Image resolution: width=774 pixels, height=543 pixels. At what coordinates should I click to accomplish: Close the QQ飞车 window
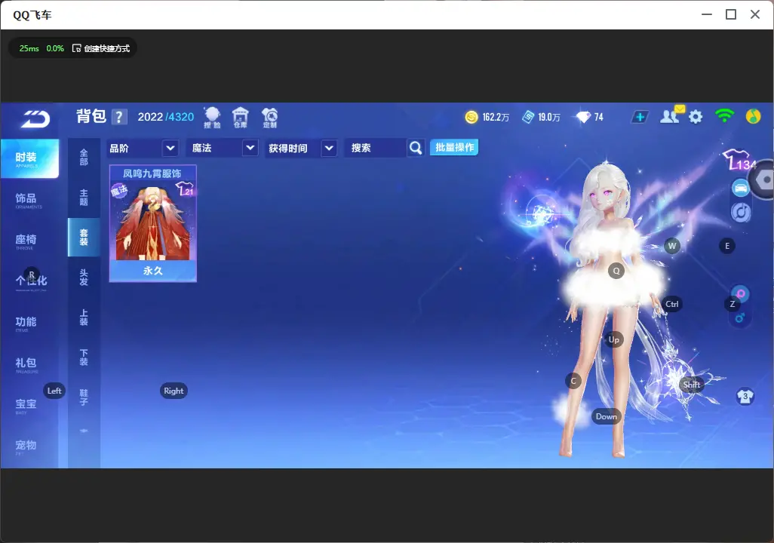point(755,15)
